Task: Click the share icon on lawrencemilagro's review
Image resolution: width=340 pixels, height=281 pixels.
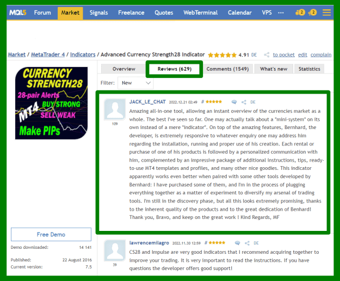Action: tap(247, 243)
